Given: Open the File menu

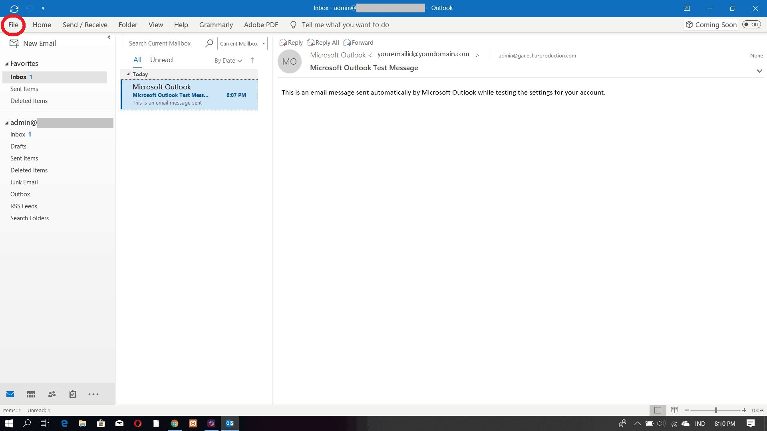Looking at the screenshot, I should coord(13,25).
